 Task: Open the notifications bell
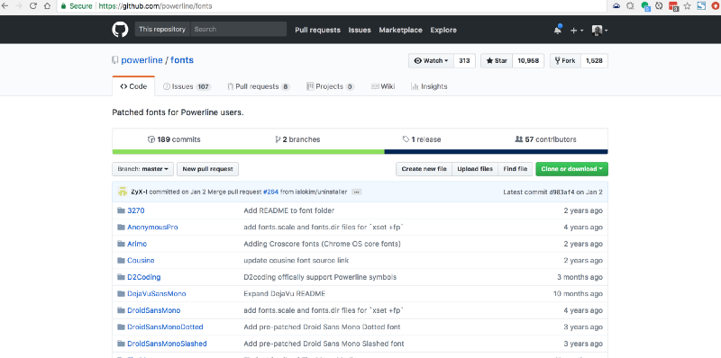[557, 30]
